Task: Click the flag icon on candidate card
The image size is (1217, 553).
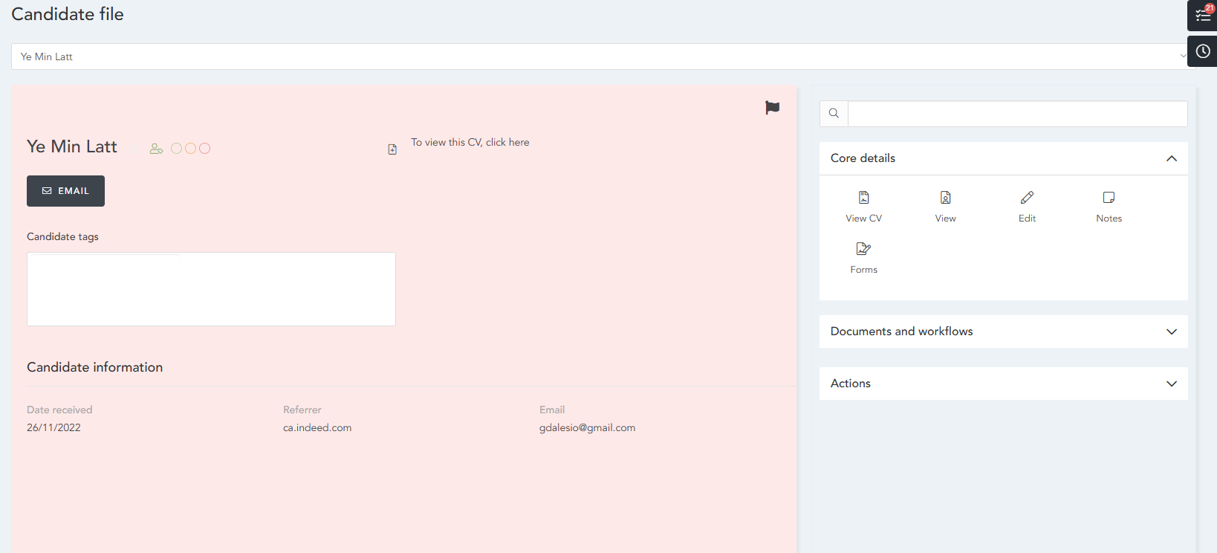Action: 772,108
